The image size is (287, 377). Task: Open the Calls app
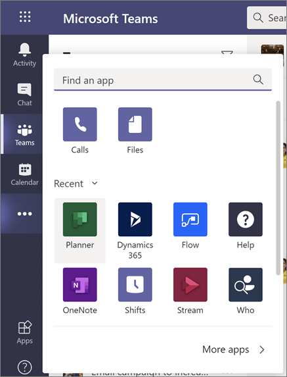pos(80,130)
